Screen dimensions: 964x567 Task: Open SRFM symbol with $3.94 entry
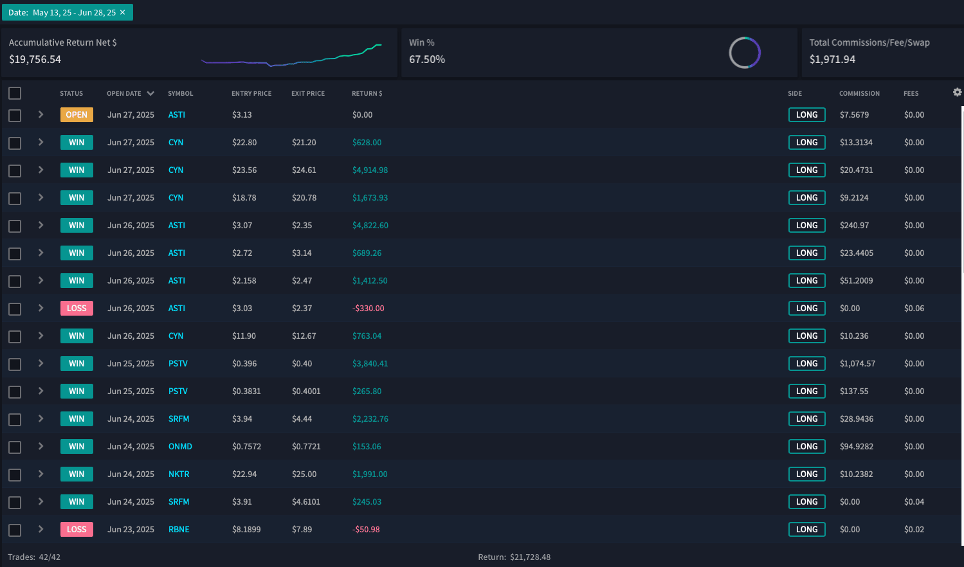coord(179,419)
